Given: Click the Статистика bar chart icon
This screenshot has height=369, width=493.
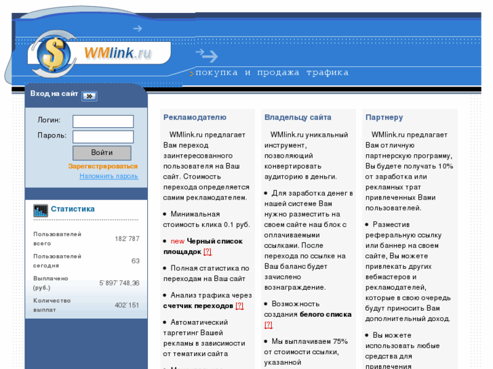Looking at the screenshot, I should (x=41, y=211).
